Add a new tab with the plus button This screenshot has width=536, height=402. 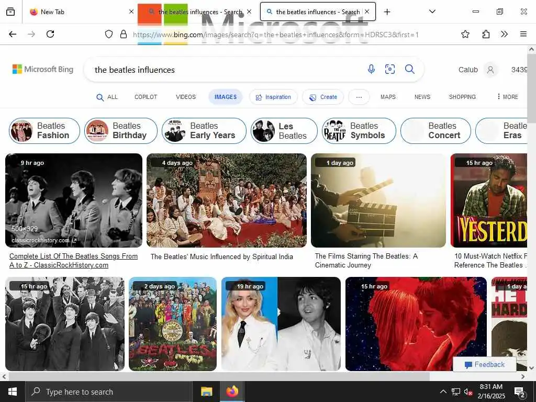tap(387, 12)
